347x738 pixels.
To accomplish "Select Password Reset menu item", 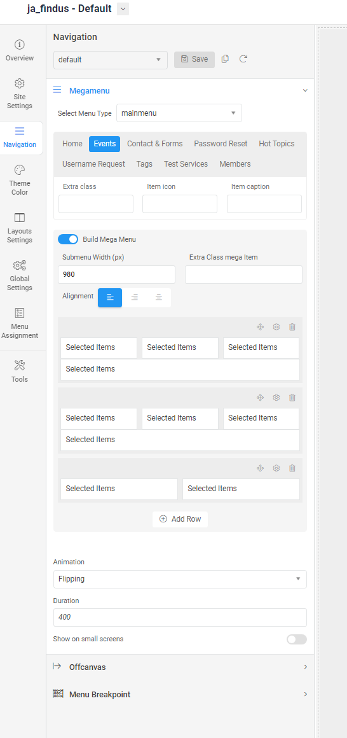I will point(221,144).
